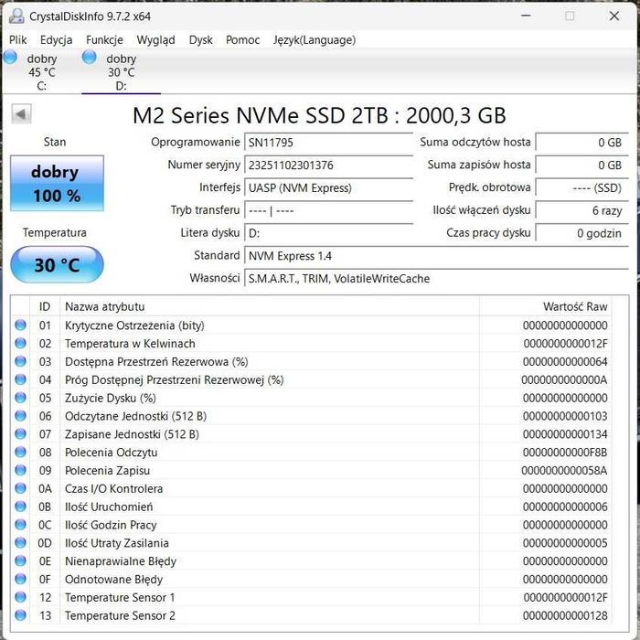
Task: Click status icon of Ilość Uruchomień row
Action: 20,507
